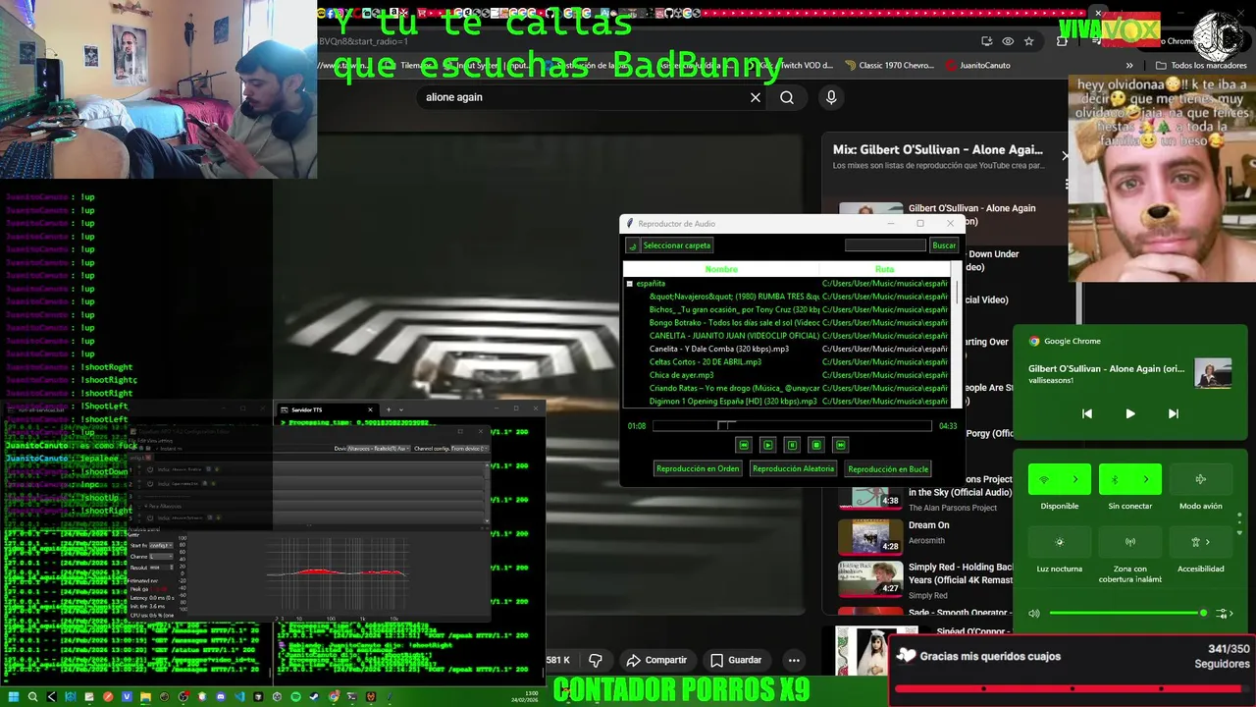
Task: Open Classic 1970 Chevro... bookmark
Action: [888, 66]
